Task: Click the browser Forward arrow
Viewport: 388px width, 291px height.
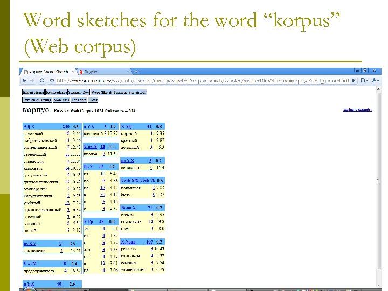Action: pos(32,80)
